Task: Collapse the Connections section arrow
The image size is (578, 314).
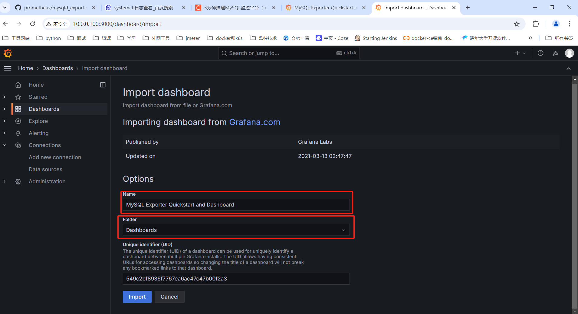Action: 5,145
